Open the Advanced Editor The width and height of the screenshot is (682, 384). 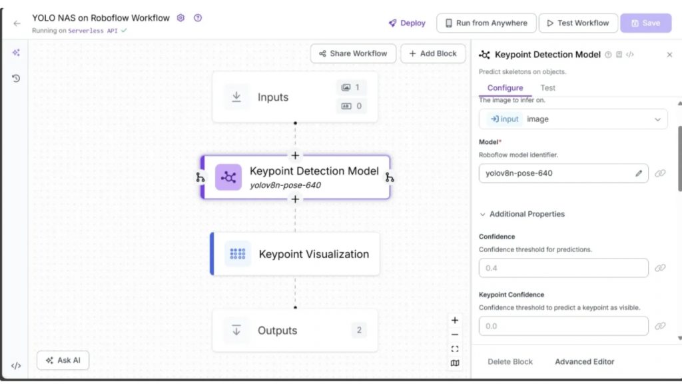(584, 361)
